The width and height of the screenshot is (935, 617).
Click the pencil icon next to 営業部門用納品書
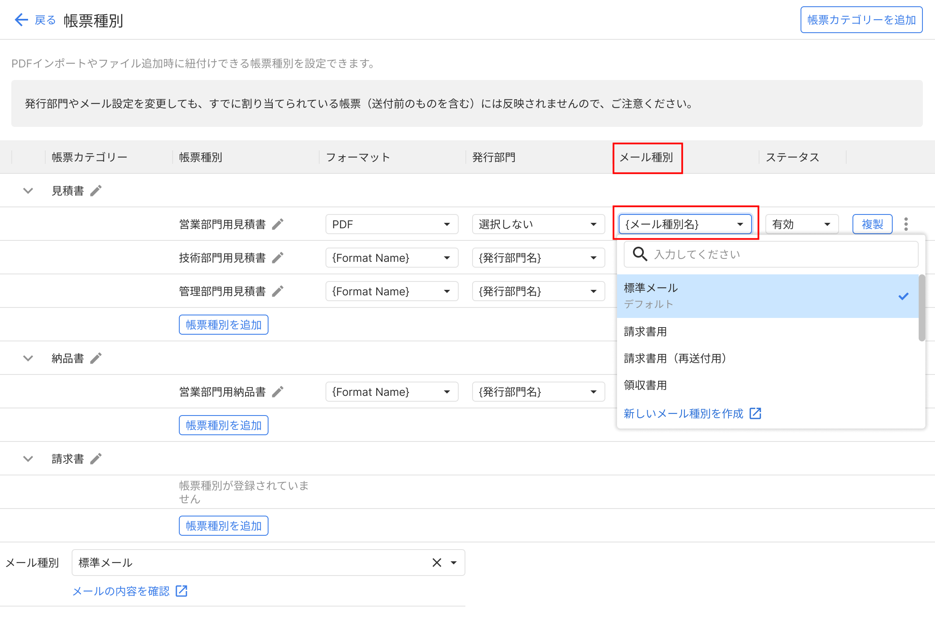(278, 392)
